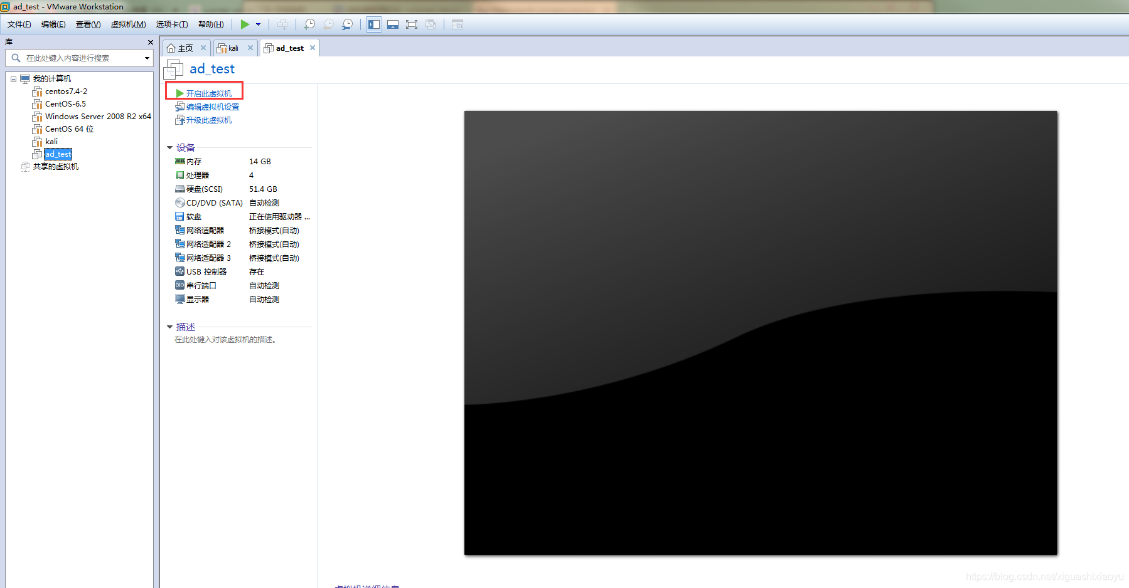
Task: Open the 虚拟机(M) menu
Action: point(128,24)
